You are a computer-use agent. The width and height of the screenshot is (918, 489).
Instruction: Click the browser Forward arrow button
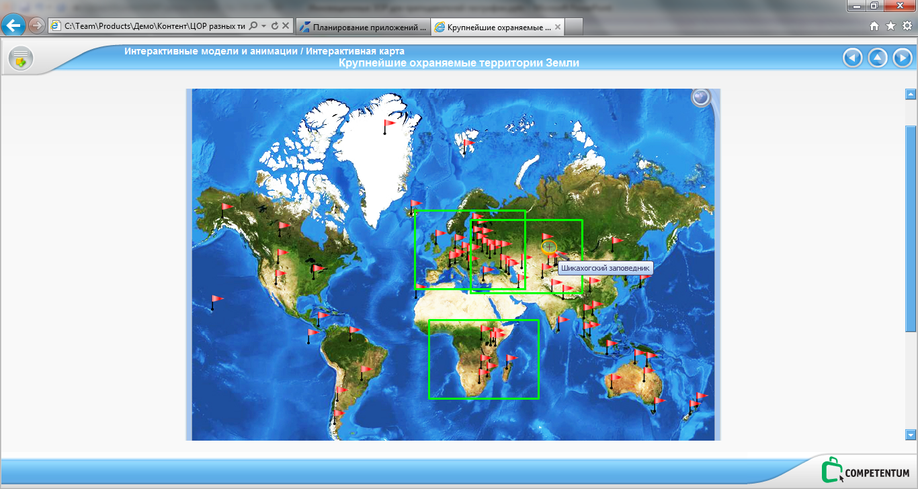[36, 26]
